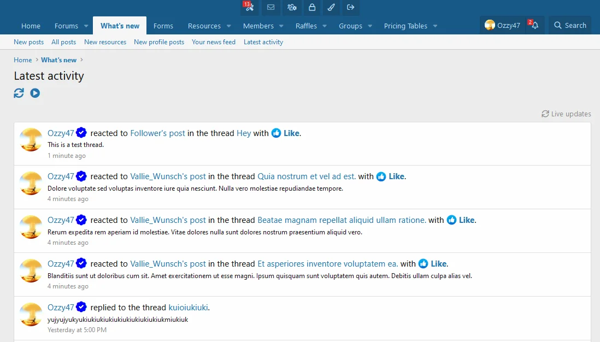Open the admin tools icon with badge 13
The height and width of the screenshot is (342, 600).
249,7
